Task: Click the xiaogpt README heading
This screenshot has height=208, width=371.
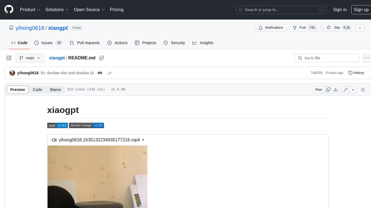Action: click(63, 110)
